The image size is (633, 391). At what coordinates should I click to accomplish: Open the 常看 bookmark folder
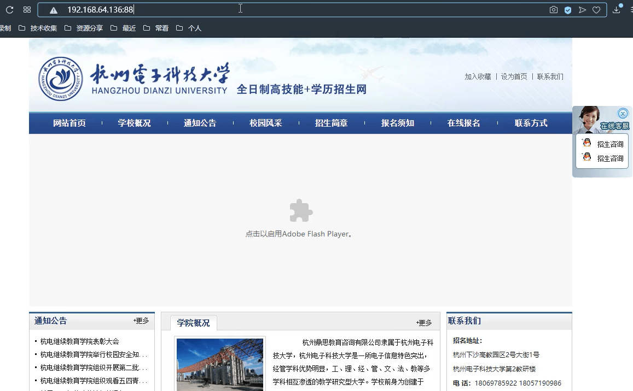coord(156,28)
